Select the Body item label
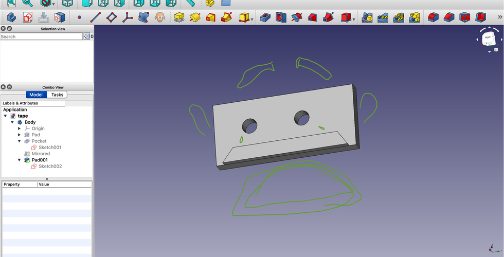The image size is (504, 257). [30, 122]
